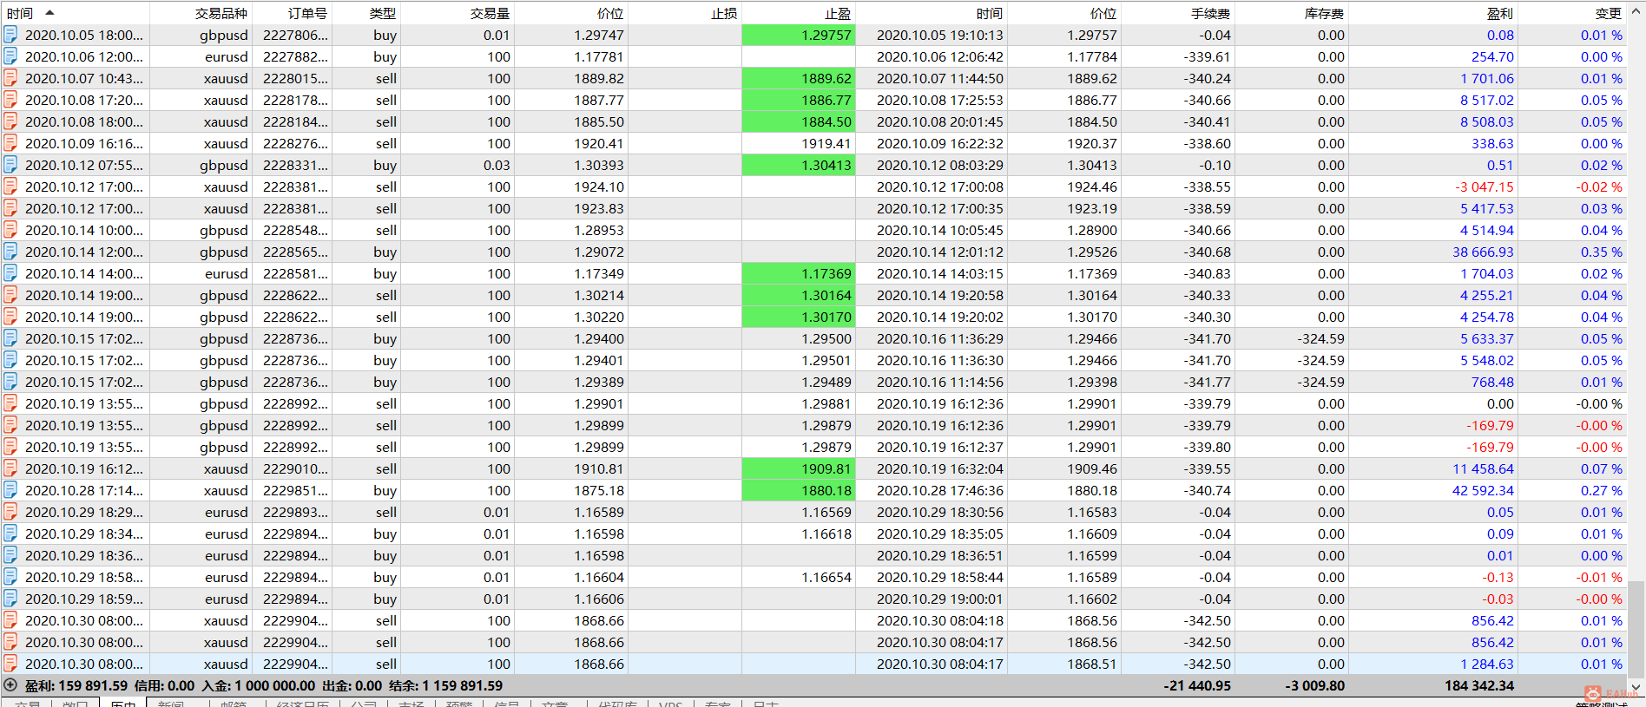
Task: Click the sell icon of the xauusd trade priced 1924.10
Action: 10,187
